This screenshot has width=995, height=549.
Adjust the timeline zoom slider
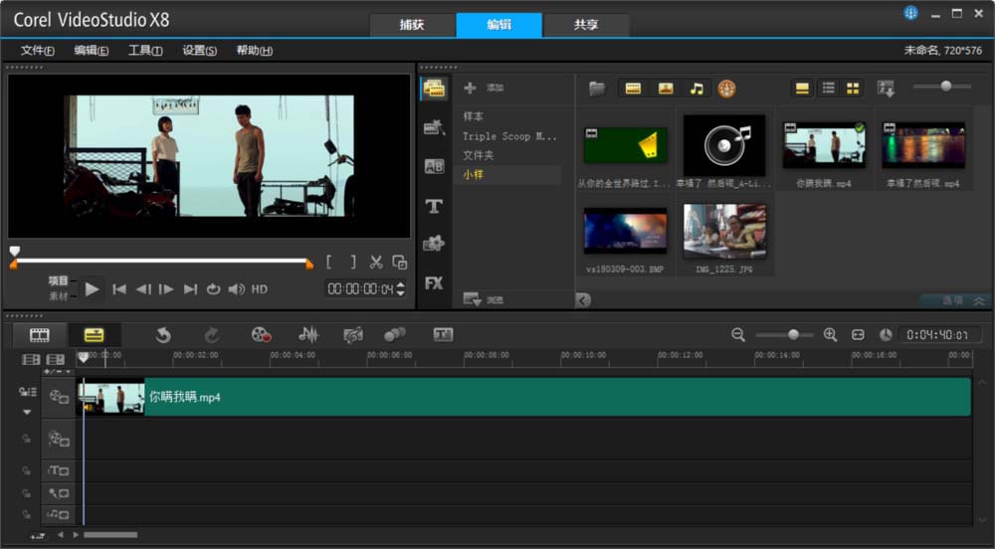pyautogui.click(x=793, y=335)
